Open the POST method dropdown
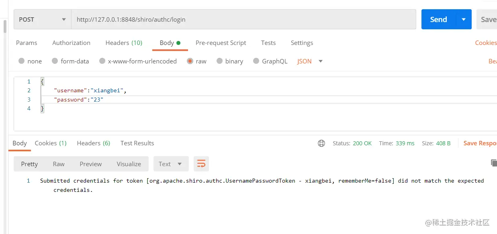 tap(43, 19)
